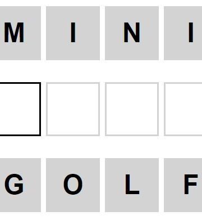Select the first I tile after M
Image resolution: width=202 pixels, height=220 pixels.
[73, 33]
